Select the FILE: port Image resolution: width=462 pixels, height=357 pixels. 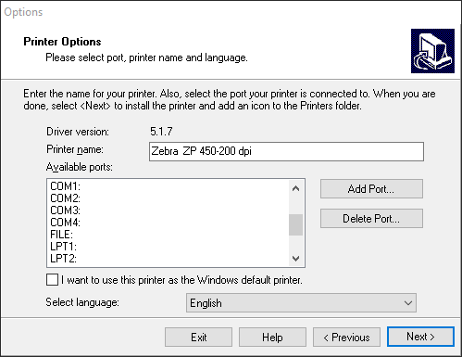[x=169, y=235]
